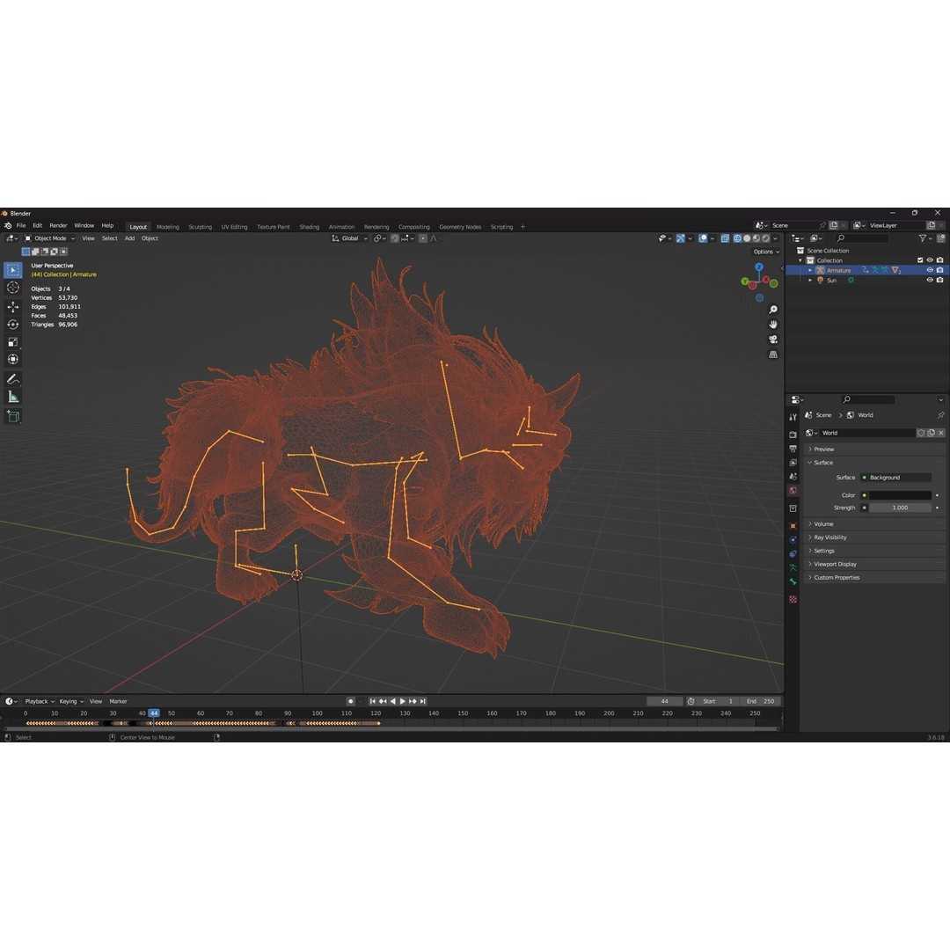Toggle X-ray mode in viewport header
950x950 pixels.
(x=725, y=238)
